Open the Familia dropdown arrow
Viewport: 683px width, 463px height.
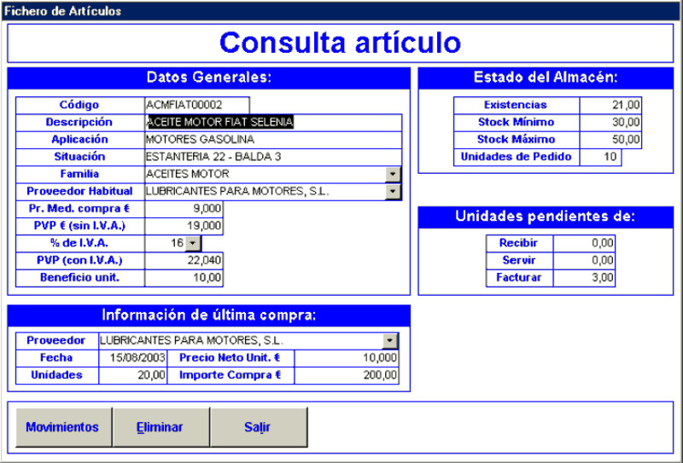point(393,174)
